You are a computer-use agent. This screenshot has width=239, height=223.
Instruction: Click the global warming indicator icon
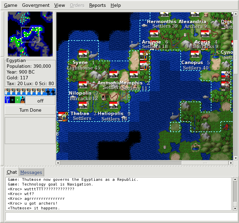pyautogui.click(x=12, y=100)
